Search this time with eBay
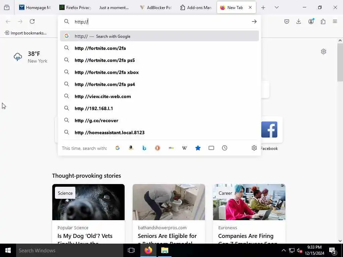 click(171, 148)
